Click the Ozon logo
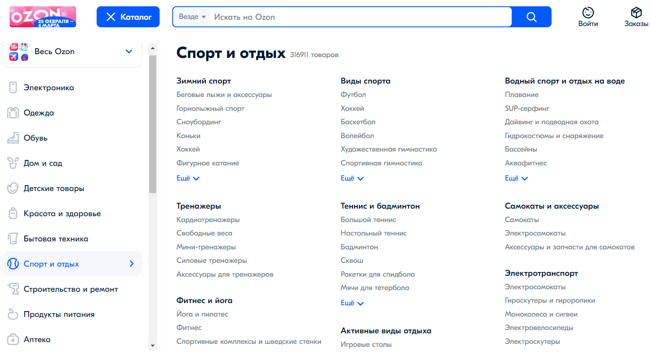 click(x=42, y=17)
